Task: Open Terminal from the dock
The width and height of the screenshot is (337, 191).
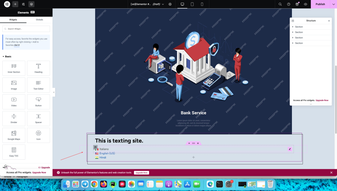Action: [220, 184]
